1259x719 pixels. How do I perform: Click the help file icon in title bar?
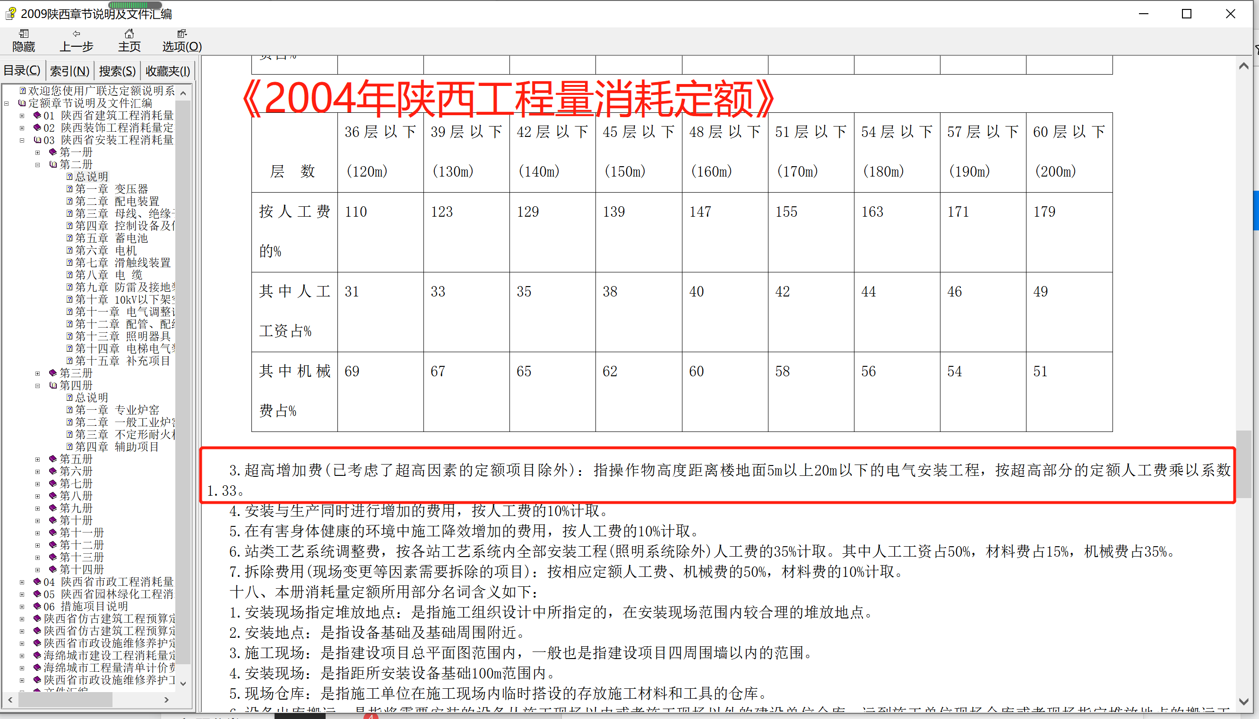10,13
